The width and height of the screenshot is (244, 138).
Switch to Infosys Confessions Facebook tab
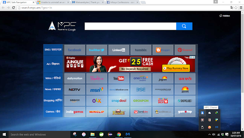[x=123, y=2]
